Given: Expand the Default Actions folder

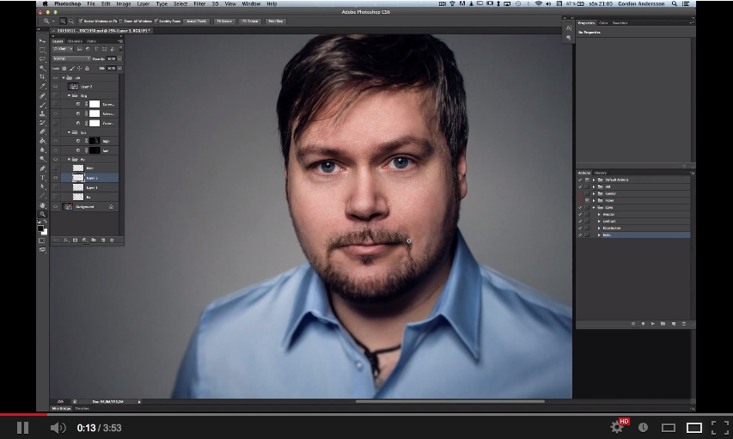Looking at the screenshot, I should coord(594,180).
